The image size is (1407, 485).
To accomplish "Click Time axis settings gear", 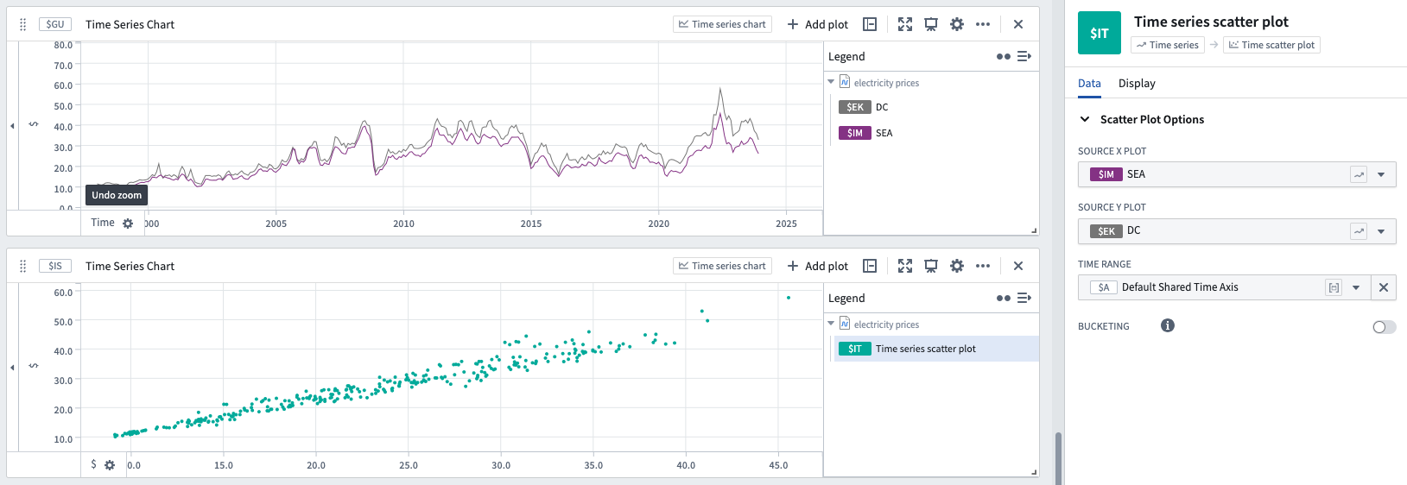I will pos(128,224).
